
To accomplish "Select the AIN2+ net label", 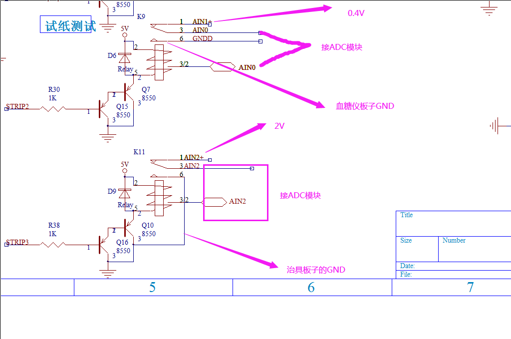I will tap(194, 157).
